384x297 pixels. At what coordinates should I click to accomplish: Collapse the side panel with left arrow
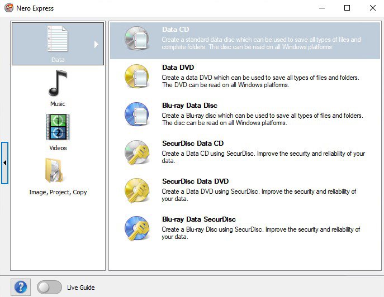[x=4, y=162]
